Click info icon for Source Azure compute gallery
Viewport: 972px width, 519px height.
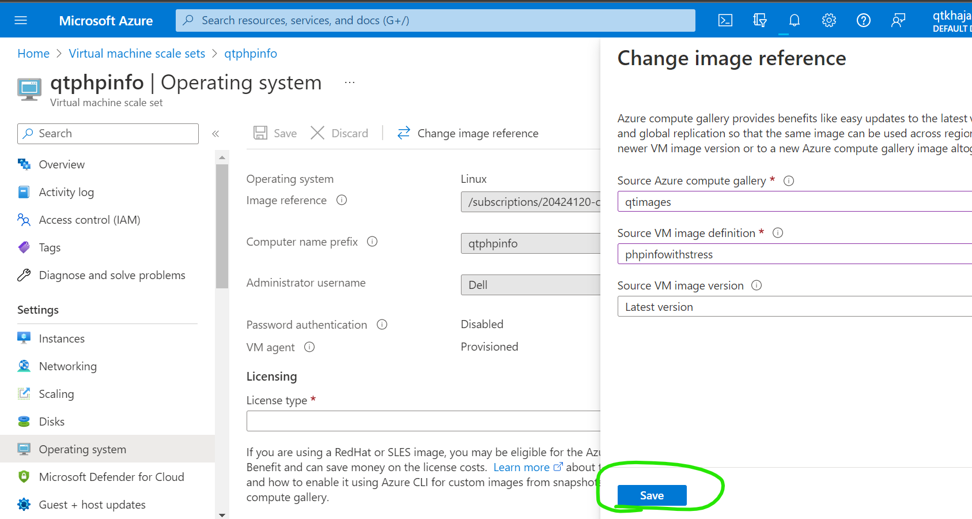click(x=789, y=181)
